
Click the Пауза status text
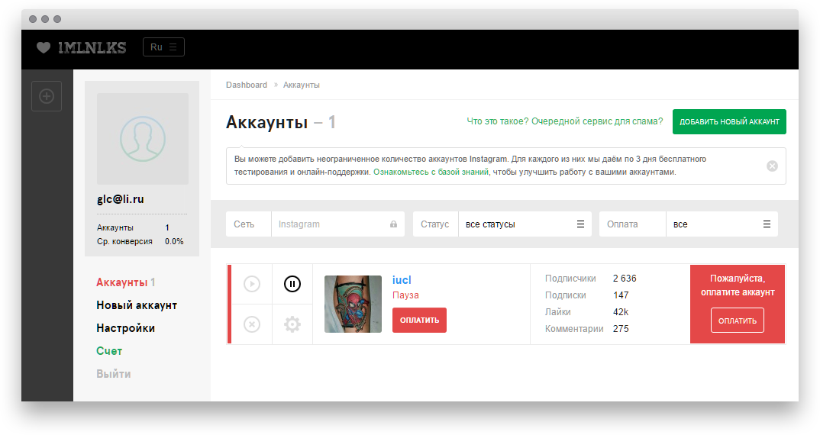point(406,295)
